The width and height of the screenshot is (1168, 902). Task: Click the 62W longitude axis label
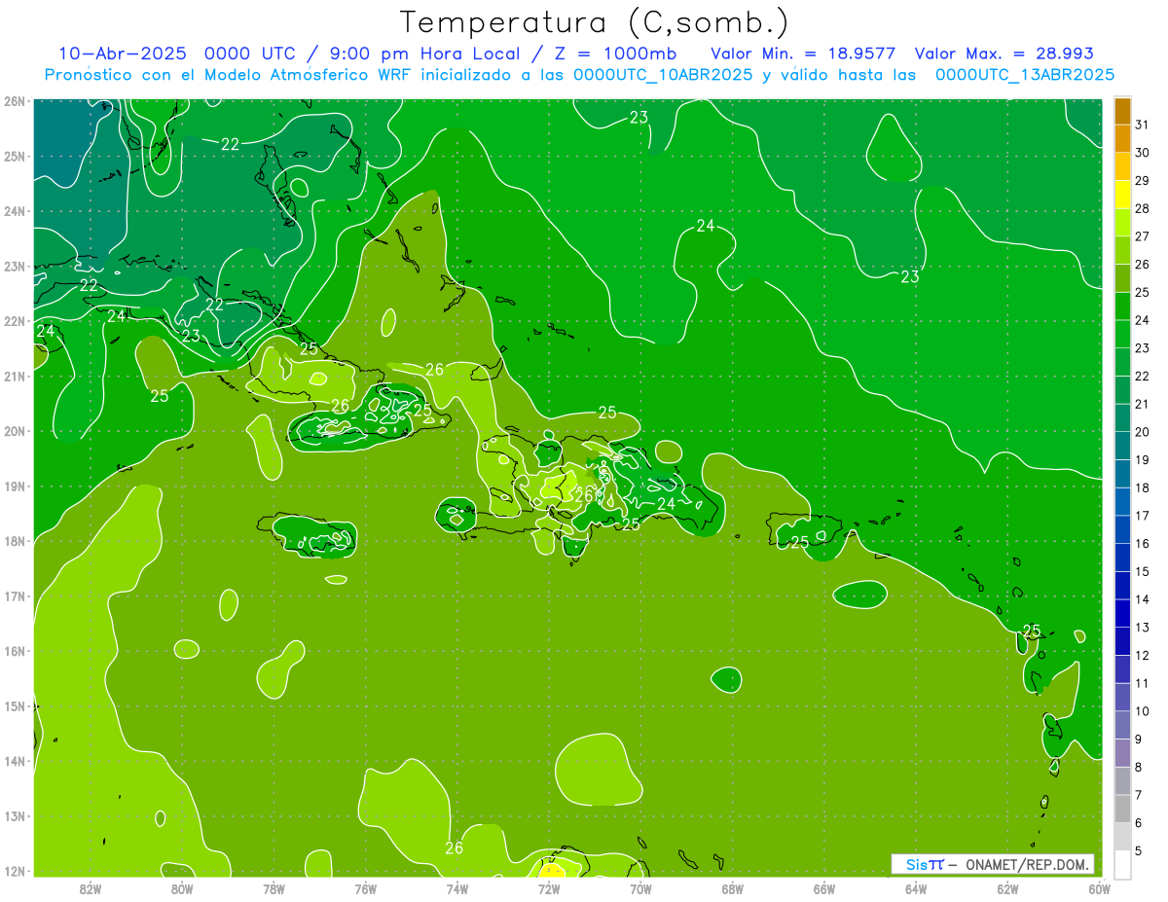pos(1007,887)
